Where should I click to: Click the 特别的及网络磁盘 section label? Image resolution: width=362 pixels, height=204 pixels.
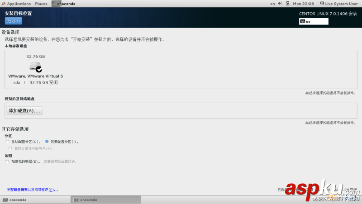(19, 99)
